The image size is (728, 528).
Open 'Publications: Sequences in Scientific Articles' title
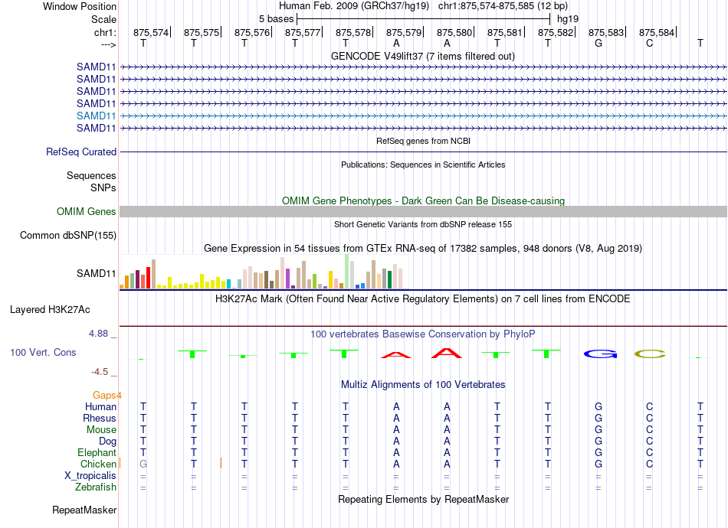coord(423,165)
